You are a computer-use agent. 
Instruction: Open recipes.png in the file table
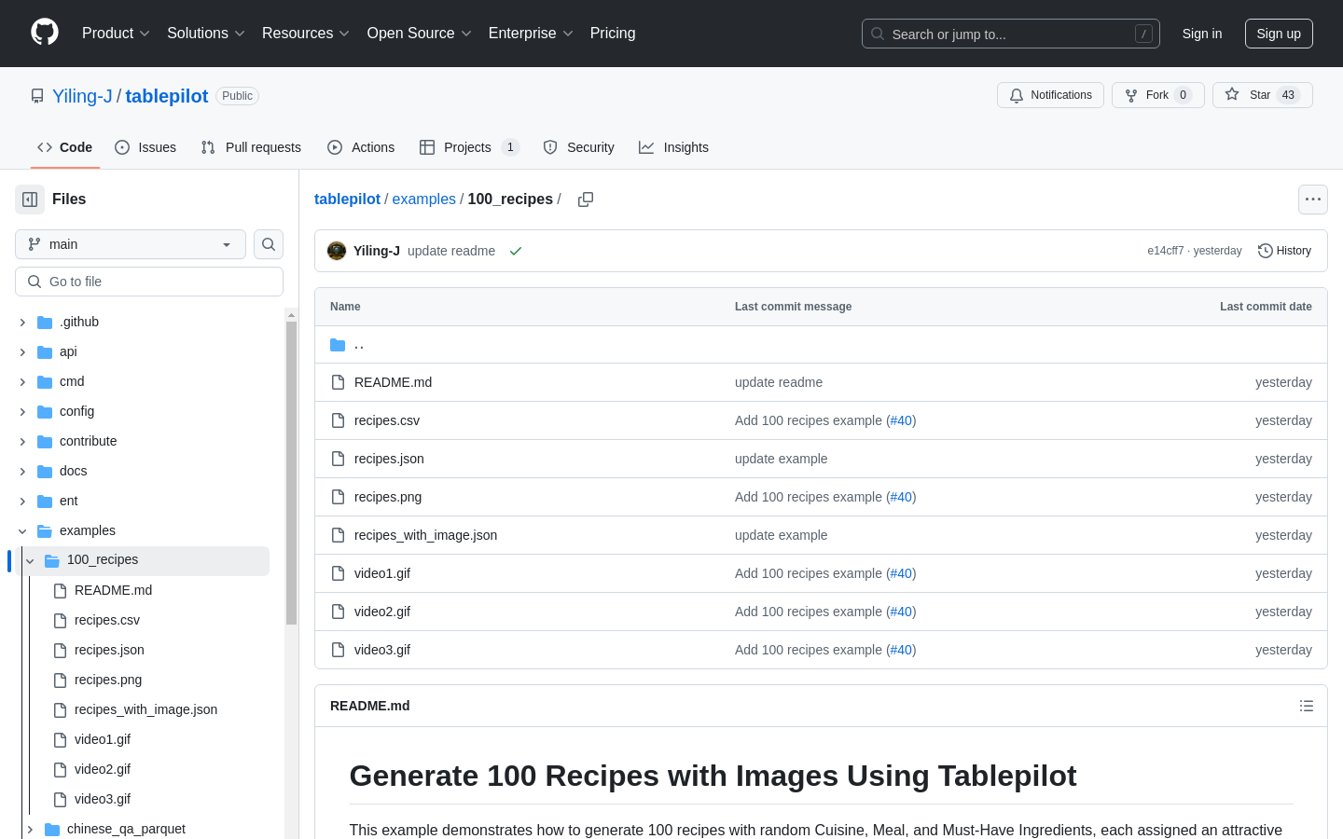388,497
